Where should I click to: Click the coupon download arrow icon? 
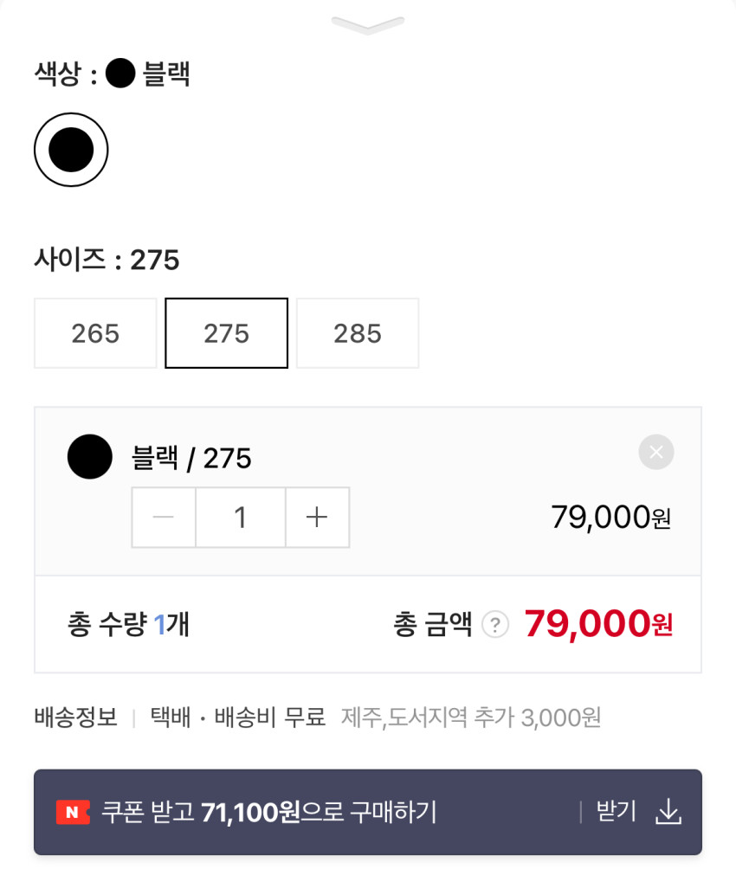click(x=668, y=812)
